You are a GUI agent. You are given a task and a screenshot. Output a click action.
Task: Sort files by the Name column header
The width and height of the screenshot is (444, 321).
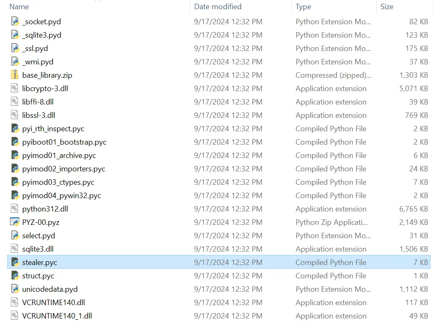[19, 7]
